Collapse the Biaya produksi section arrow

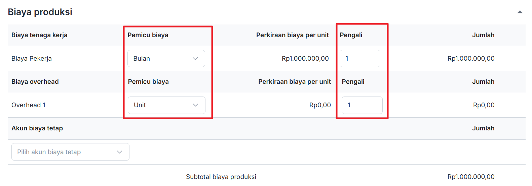(520, 12)
